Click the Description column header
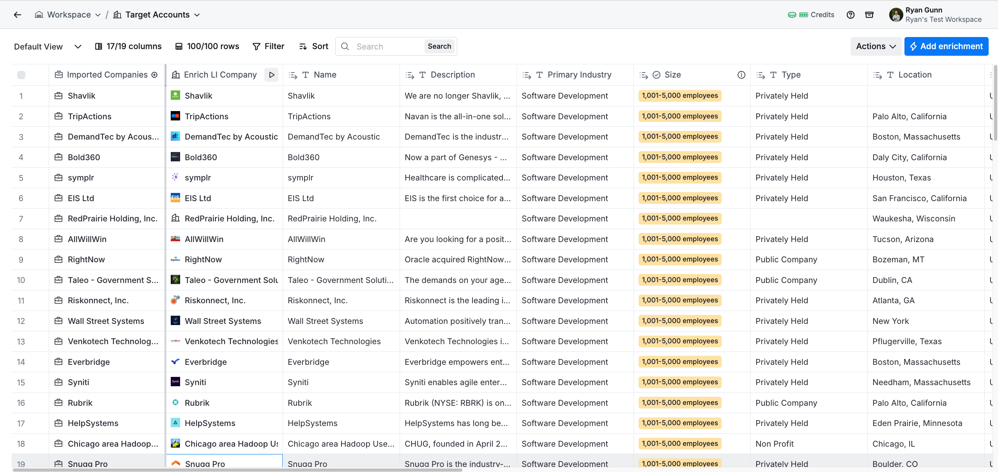This screenshot has height=472, width=998. pos(458,75)
